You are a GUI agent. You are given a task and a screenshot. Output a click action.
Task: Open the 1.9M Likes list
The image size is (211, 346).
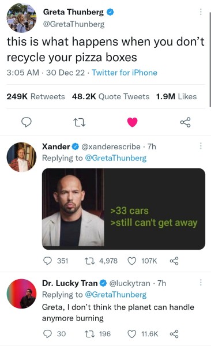(176, 96)
